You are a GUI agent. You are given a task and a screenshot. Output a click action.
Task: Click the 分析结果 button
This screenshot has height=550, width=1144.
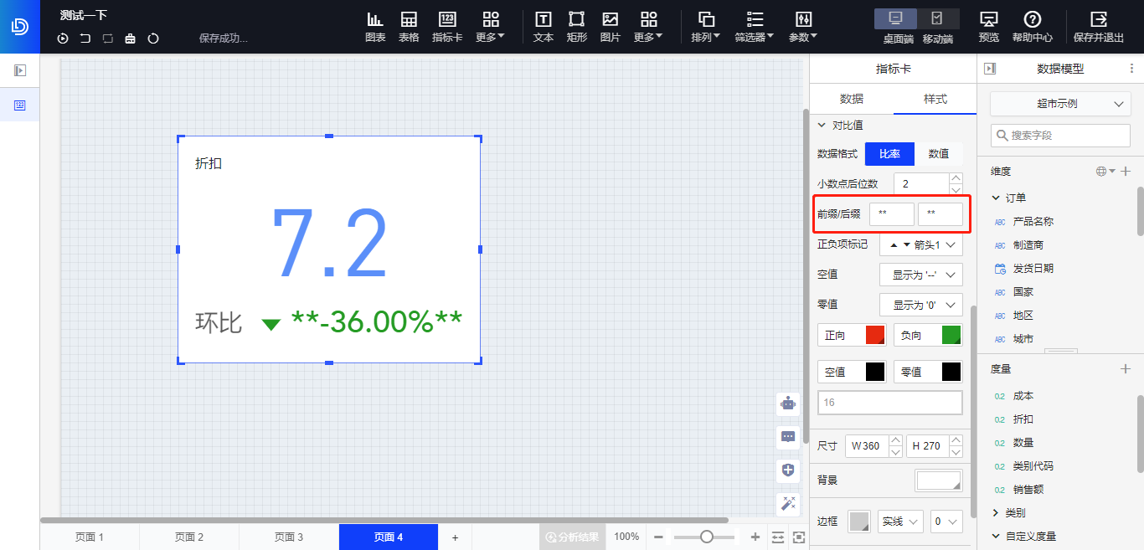(572, 537)
